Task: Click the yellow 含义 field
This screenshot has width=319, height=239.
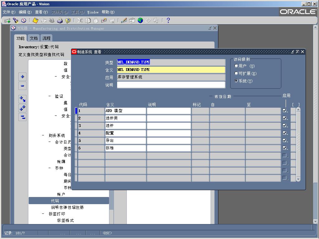Action: click(171, 70)
